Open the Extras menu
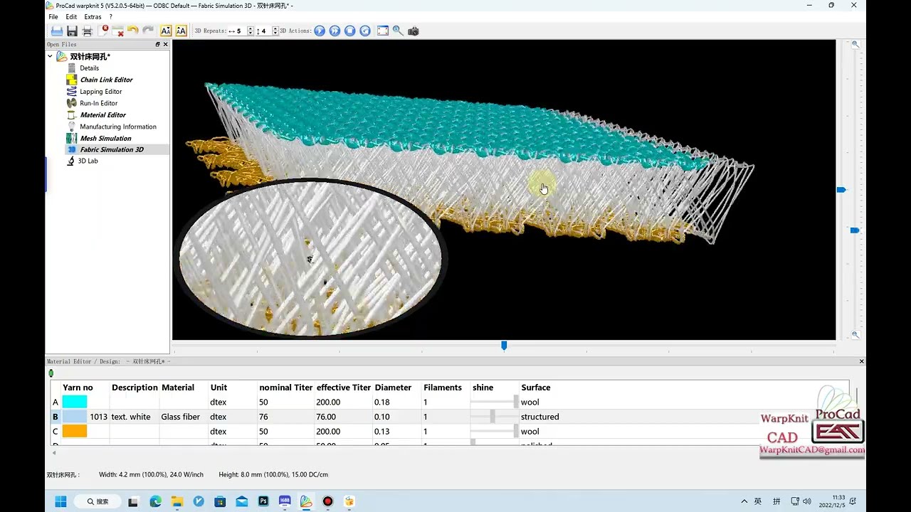The height and width of the screenshot is (512, 911). pos(93,16)
